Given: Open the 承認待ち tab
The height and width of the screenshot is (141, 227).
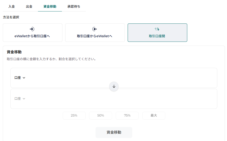Looking at the screenshot, I should click(x=74, y=7).
